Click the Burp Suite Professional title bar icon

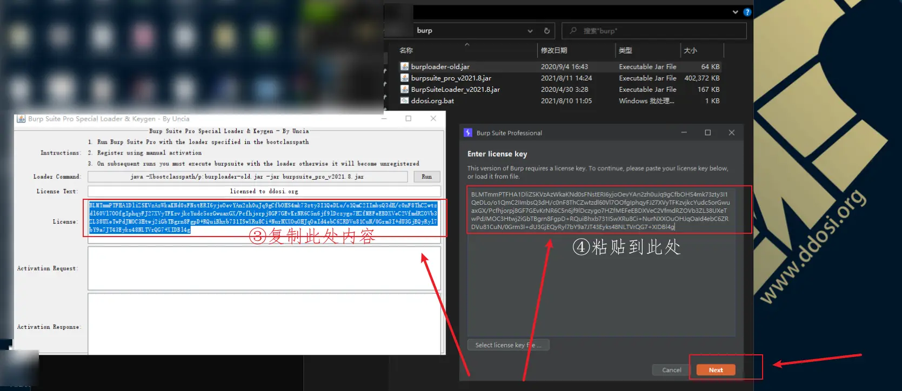point(468,133)
